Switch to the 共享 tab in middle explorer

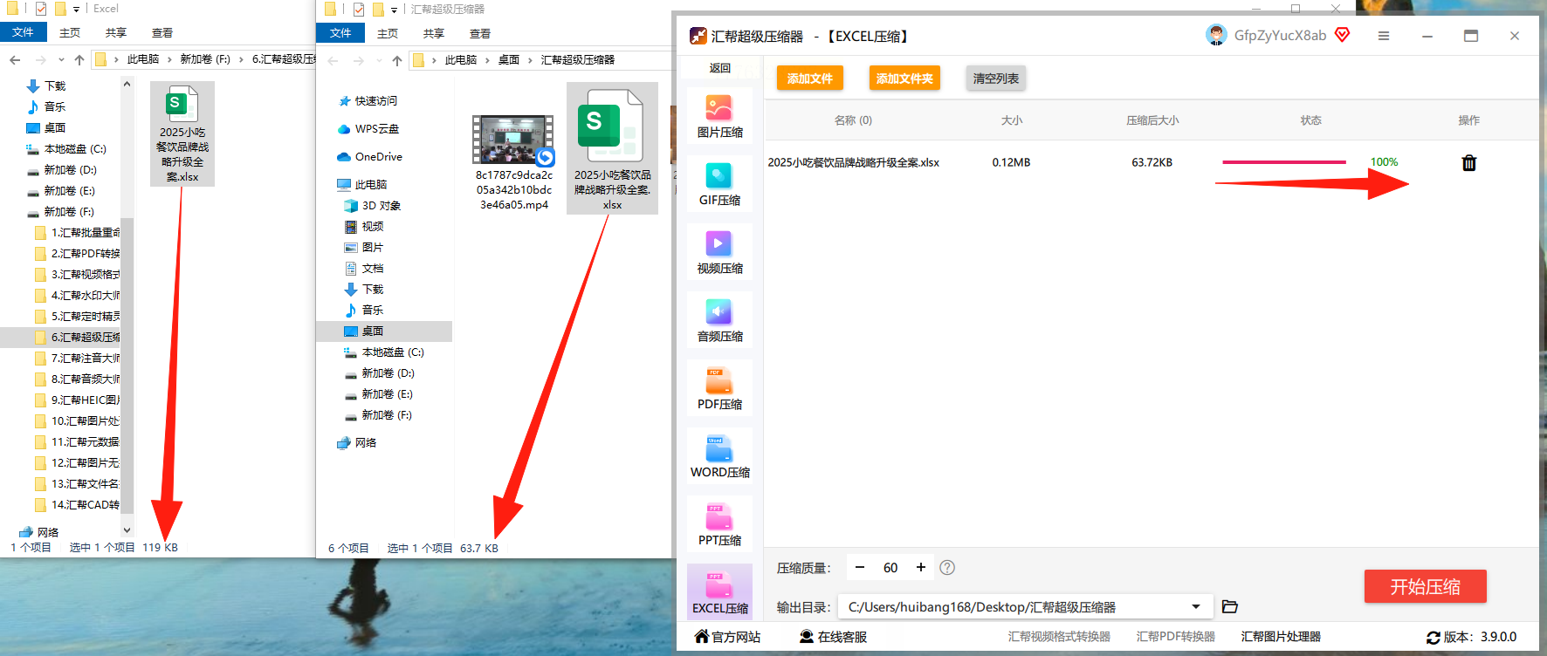[x=434, y=33]
